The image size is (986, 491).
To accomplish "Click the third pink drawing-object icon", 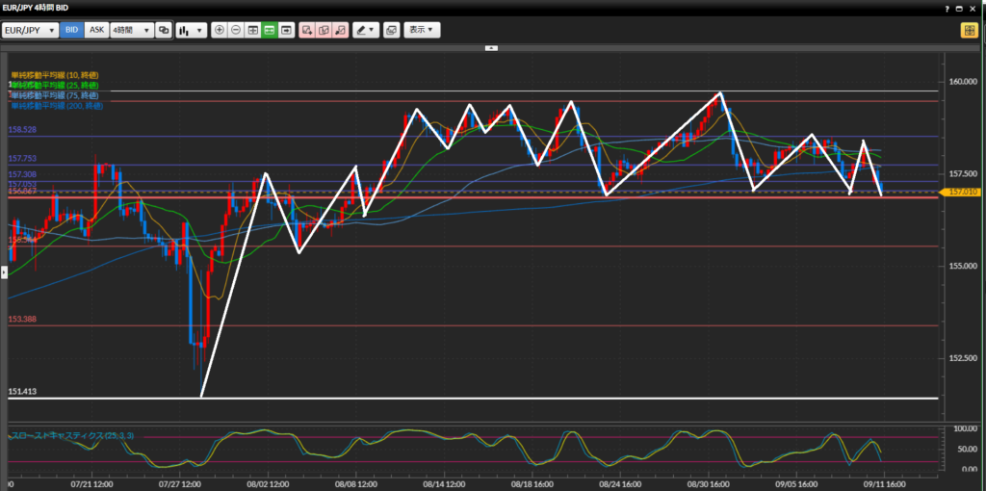I will point(340,30).
